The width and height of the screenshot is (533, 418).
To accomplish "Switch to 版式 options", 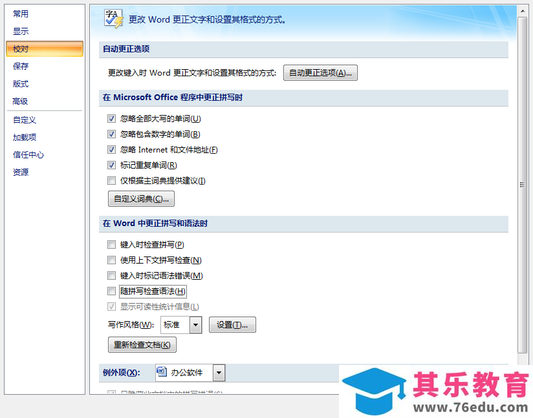I will (x=21, y=83).
